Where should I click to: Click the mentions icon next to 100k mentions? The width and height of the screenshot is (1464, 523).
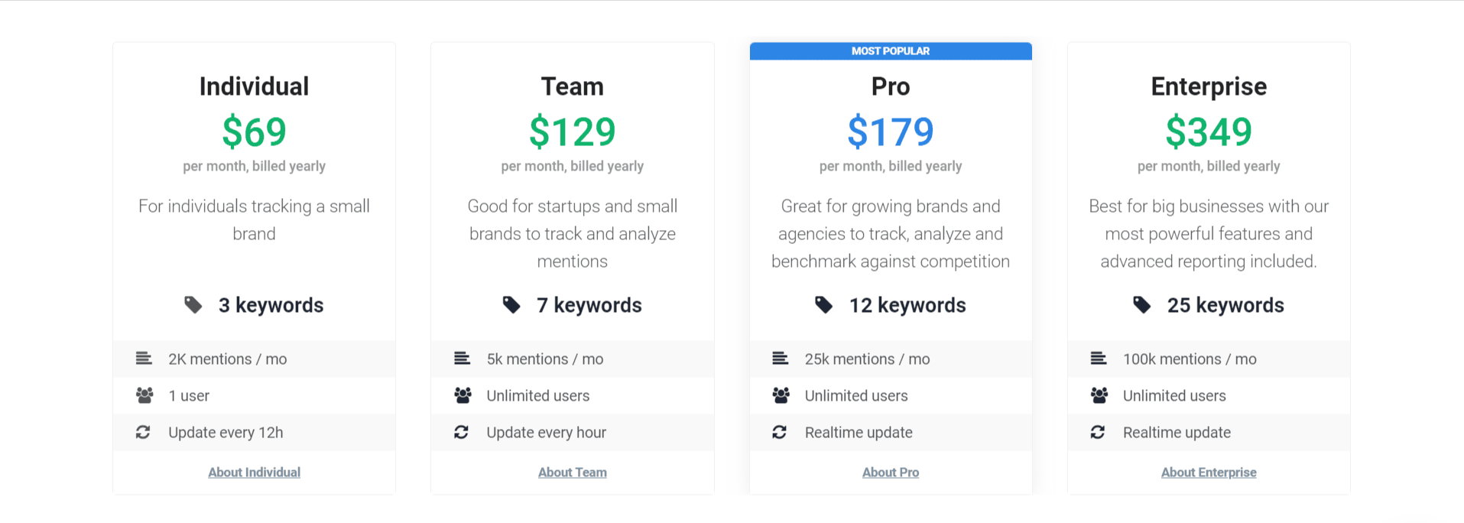(1098, 358)
